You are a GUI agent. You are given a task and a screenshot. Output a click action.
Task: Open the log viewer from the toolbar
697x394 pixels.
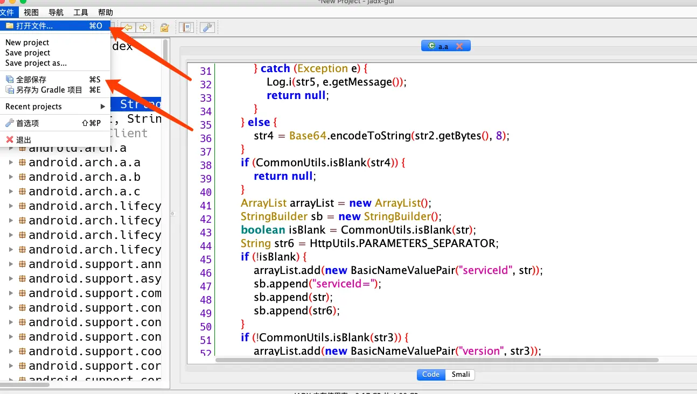click(x=186, y=27)
